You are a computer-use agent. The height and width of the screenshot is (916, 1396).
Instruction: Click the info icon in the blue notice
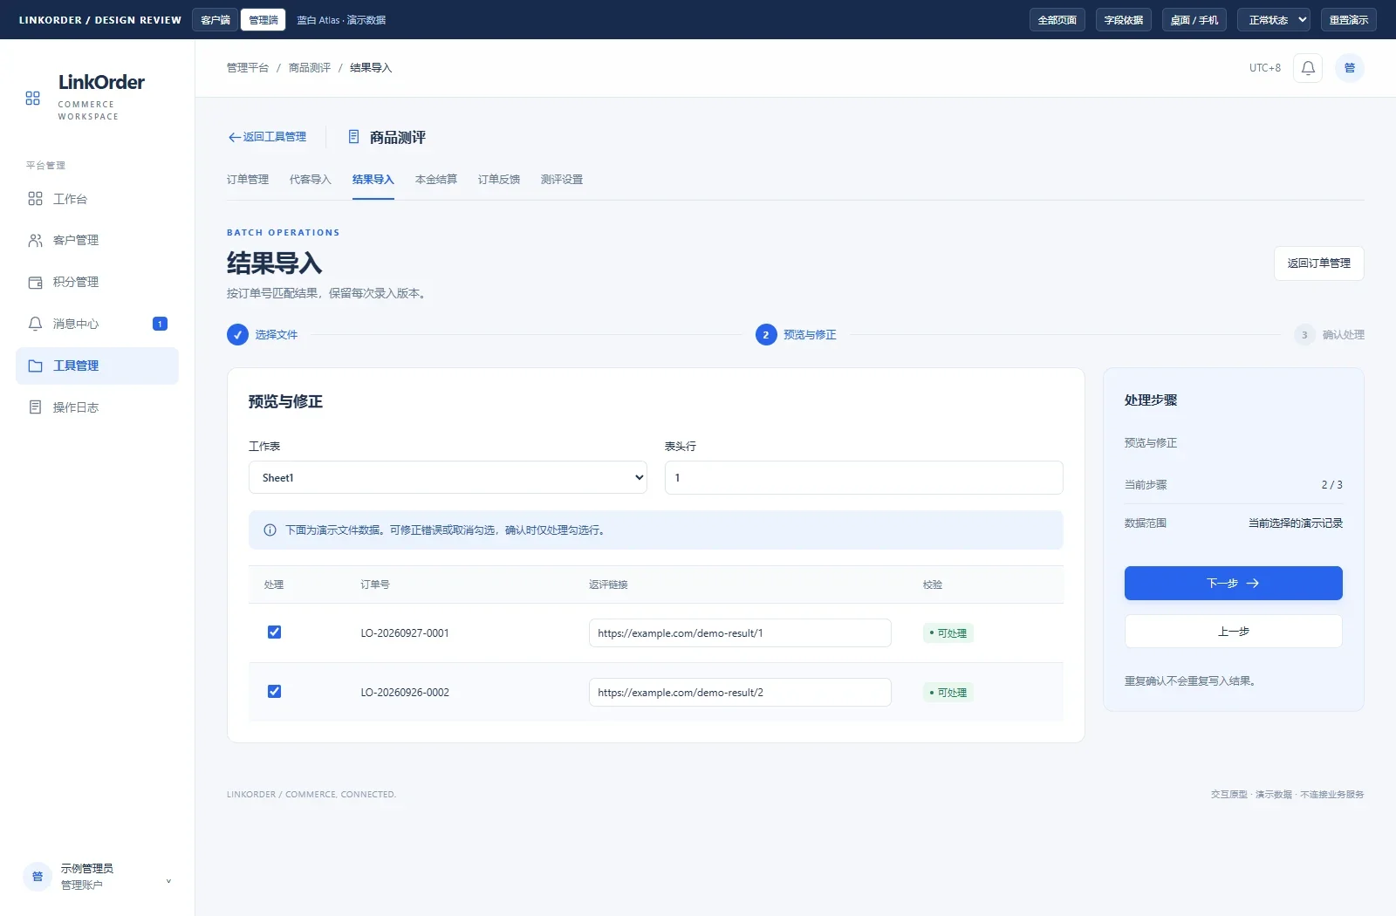pos(270,530)
